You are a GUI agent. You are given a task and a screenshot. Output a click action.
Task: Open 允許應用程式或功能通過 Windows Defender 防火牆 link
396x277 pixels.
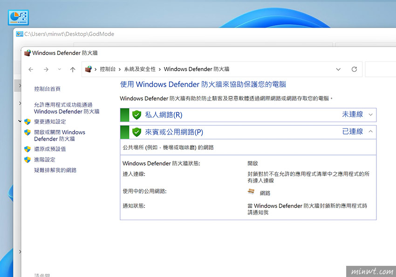(x=67, y=108)
